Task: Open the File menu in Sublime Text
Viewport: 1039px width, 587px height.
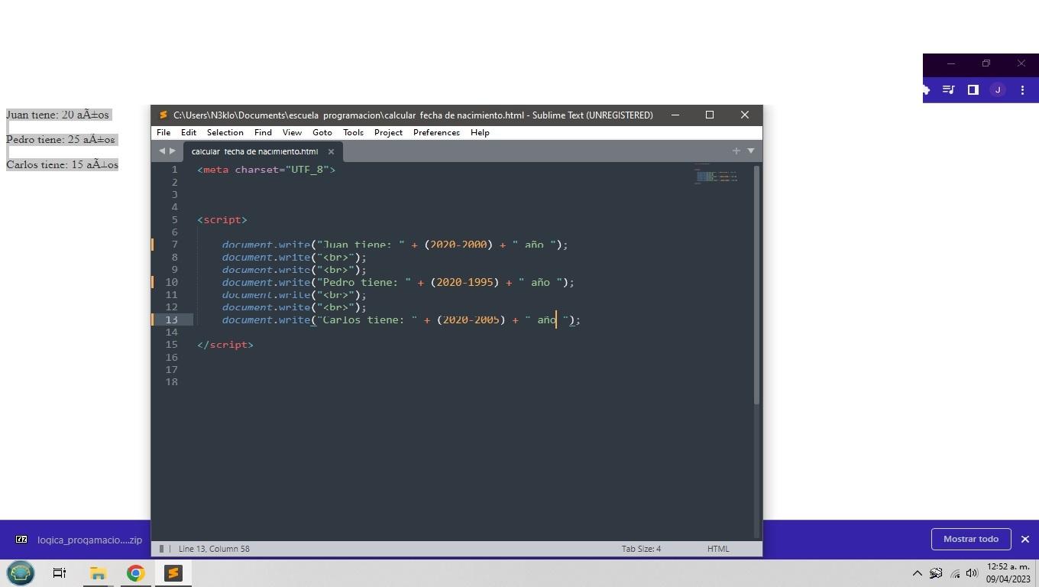Action: 163,132
